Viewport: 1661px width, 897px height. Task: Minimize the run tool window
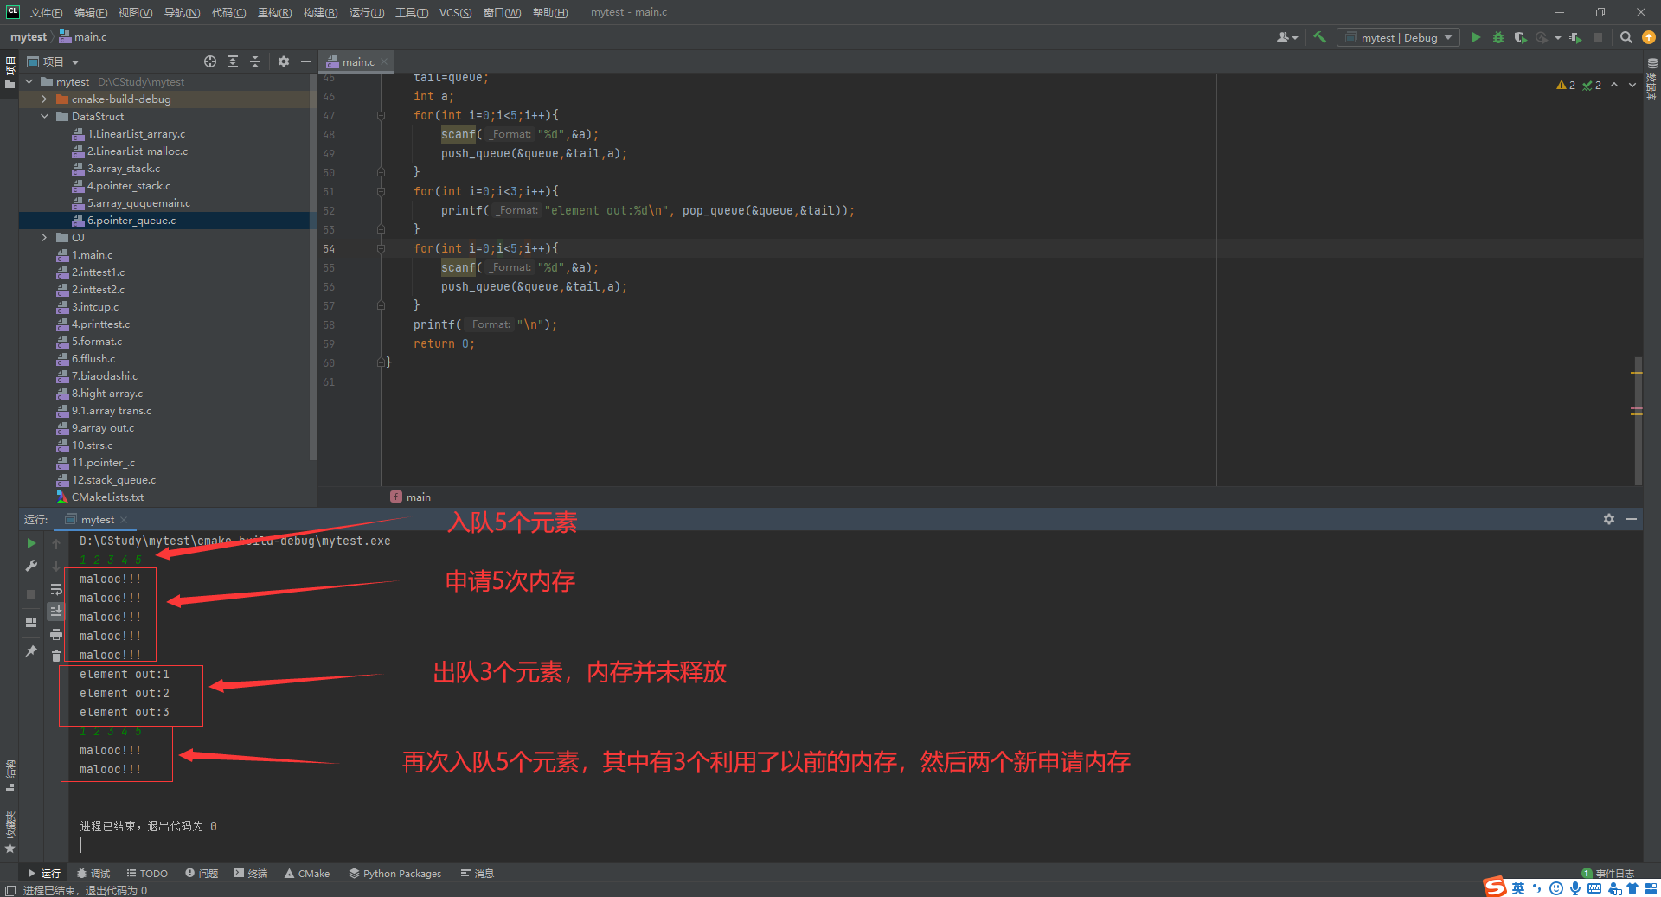point(1632,519)
